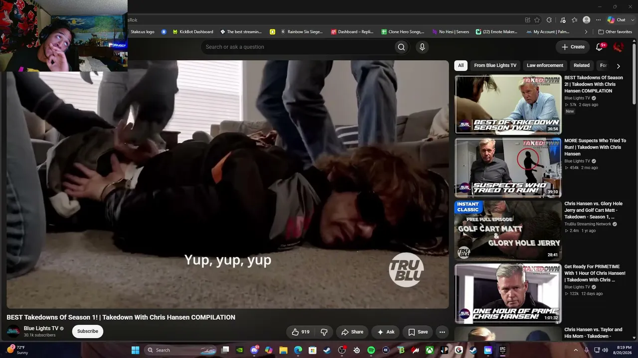Show more filter chips with right arrow
The height and width of the screenshot is (358, 638).
tap(618, 66)
